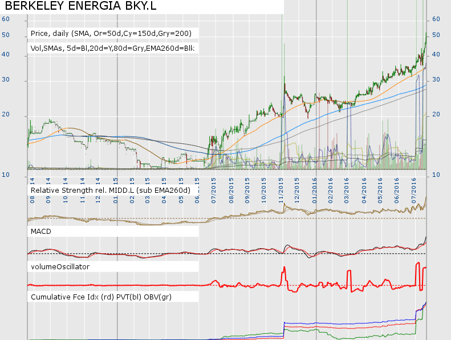Click the left axis value '50'
The image size is (451, 340).
[6, 35]
